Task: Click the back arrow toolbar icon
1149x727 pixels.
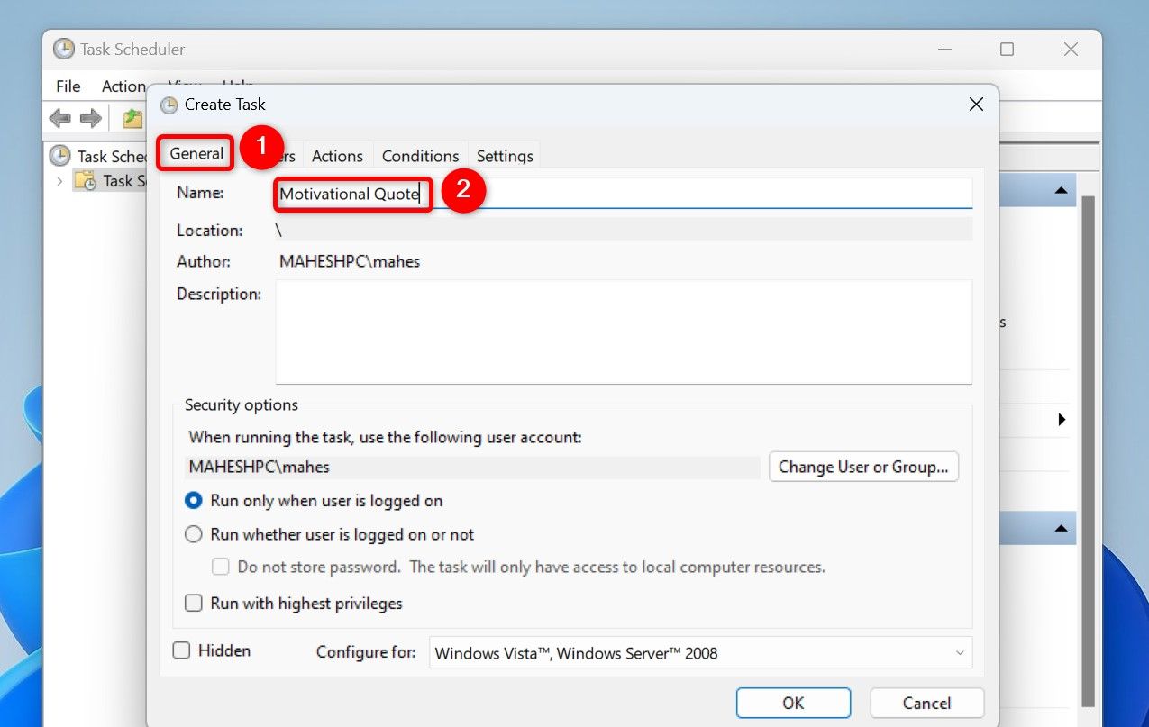Action: 60,118
